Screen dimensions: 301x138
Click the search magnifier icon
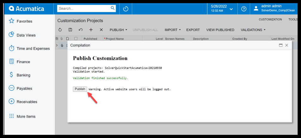[113, 8]
